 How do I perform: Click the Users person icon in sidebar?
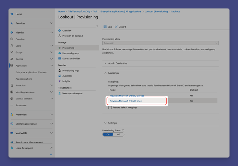tap(12, 46)
